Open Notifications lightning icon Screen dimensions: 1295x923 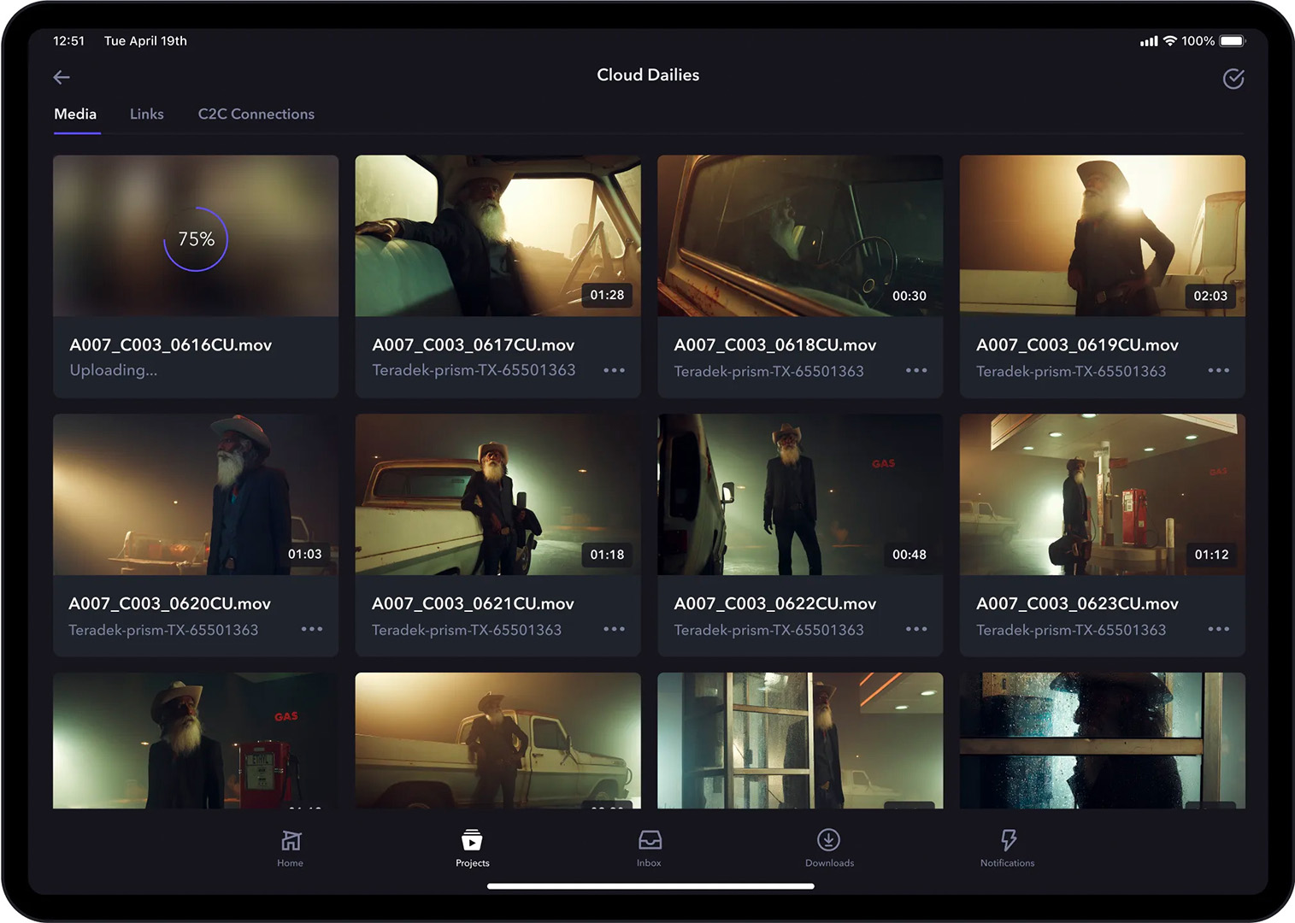point(1008,841)
